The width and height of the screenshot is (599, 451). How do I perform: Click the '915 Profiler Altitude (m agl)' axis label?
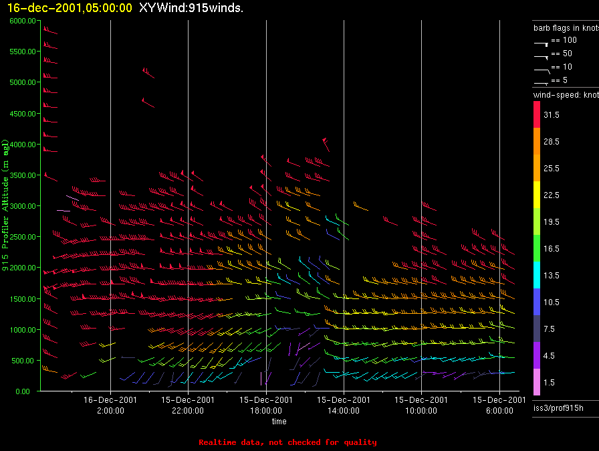(5, 205)
